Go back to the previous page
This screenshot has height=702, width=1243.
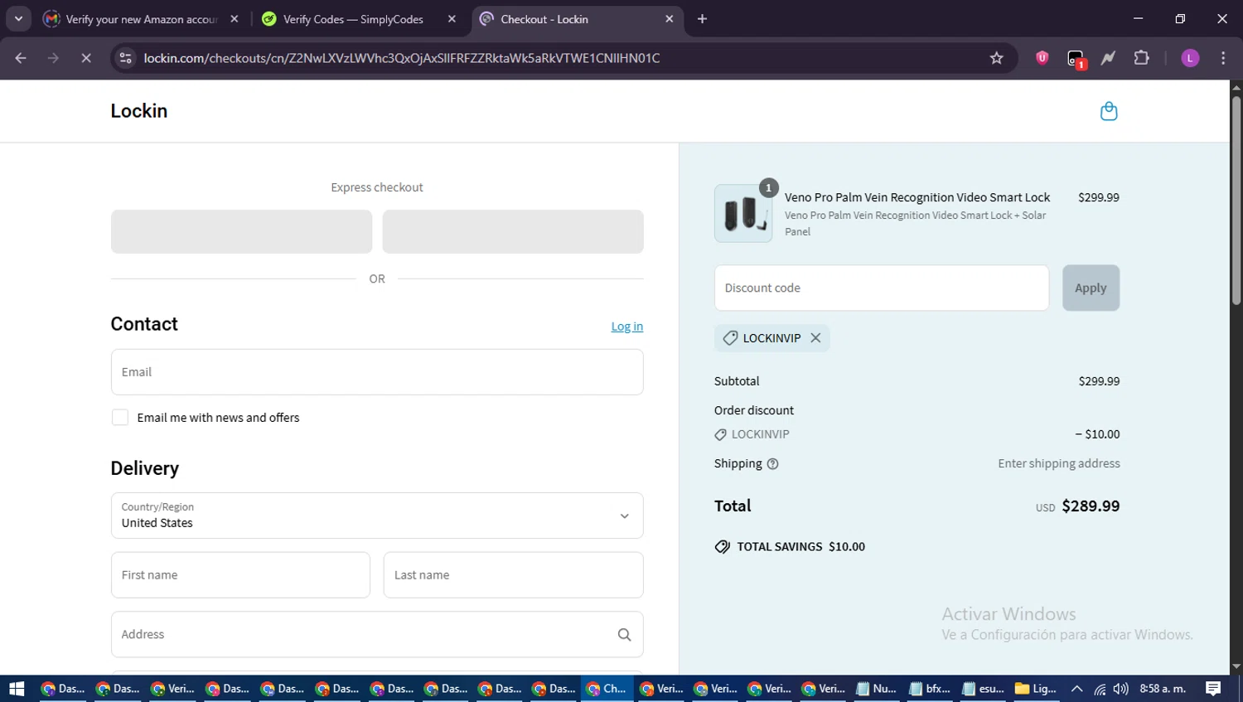pos(21,58)
